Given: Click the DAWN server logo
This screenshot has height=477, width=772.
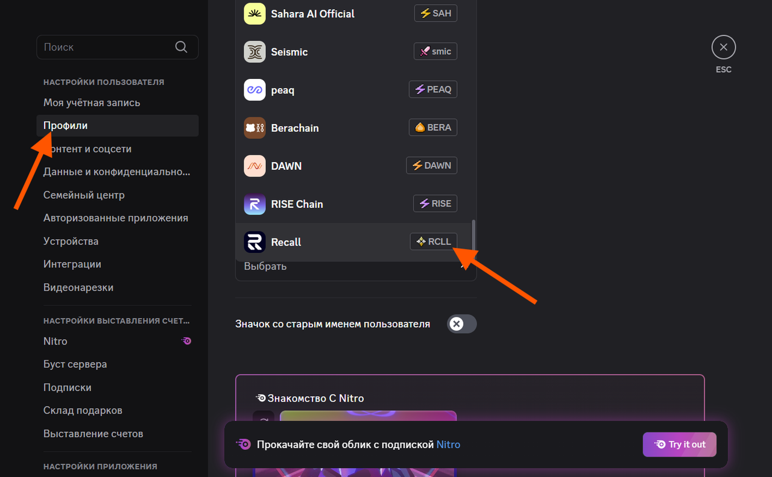Looking at the screenshot, I should (255, 166).
